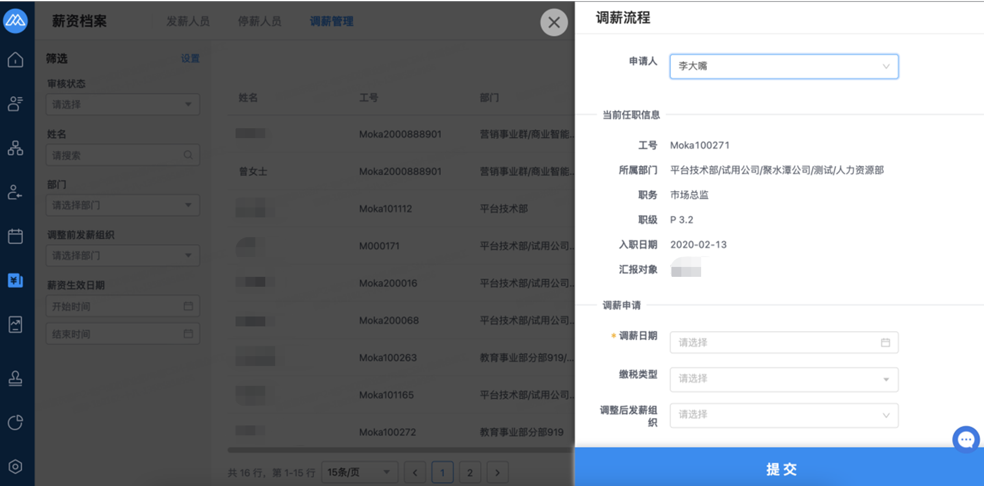Click the 结束时间 date input
Screen dimensions: 984x486
[123, 334]
